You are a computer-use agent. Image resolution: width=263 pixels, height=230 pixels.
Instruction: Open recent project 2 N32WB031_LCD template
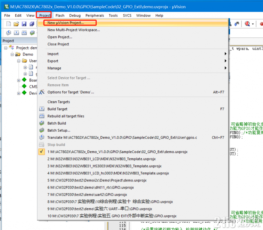133,159
